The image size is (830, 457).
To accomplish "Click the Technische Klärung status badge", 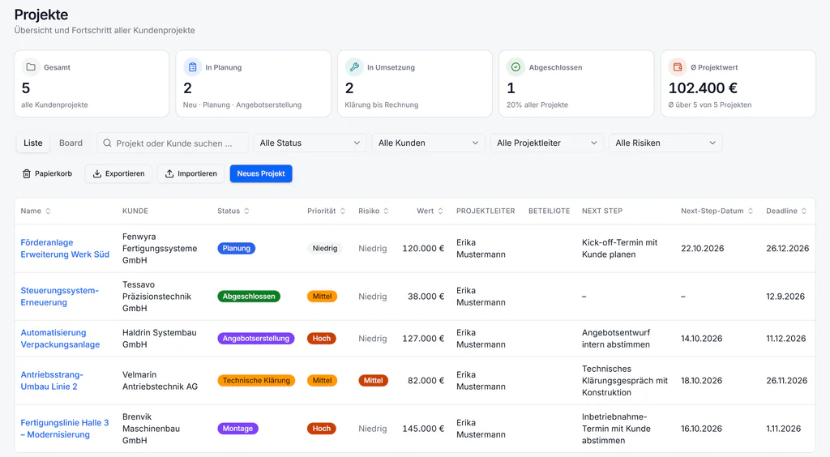I will [256, 380].
